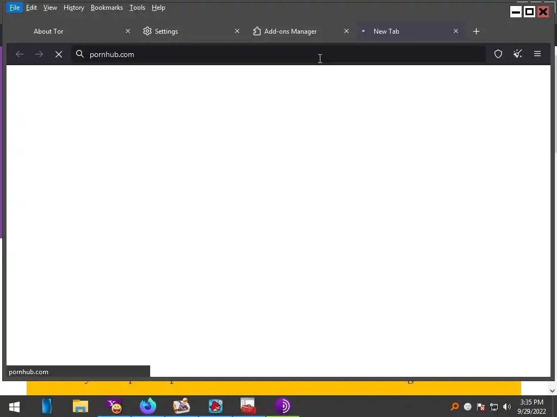The height and width of the screenshot is (417, 557).
Task: Minimize the Tor Browser window
Action: (516, 12)
